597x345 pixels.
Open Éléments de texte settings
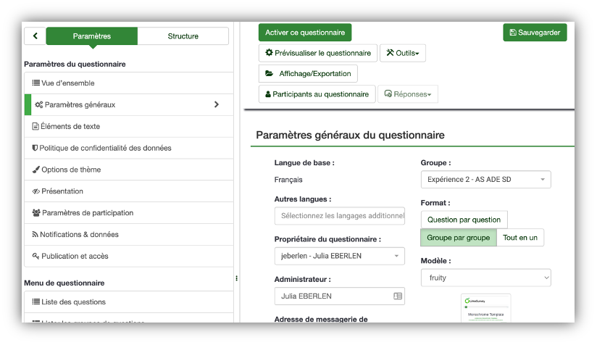(x=129, y=126)
